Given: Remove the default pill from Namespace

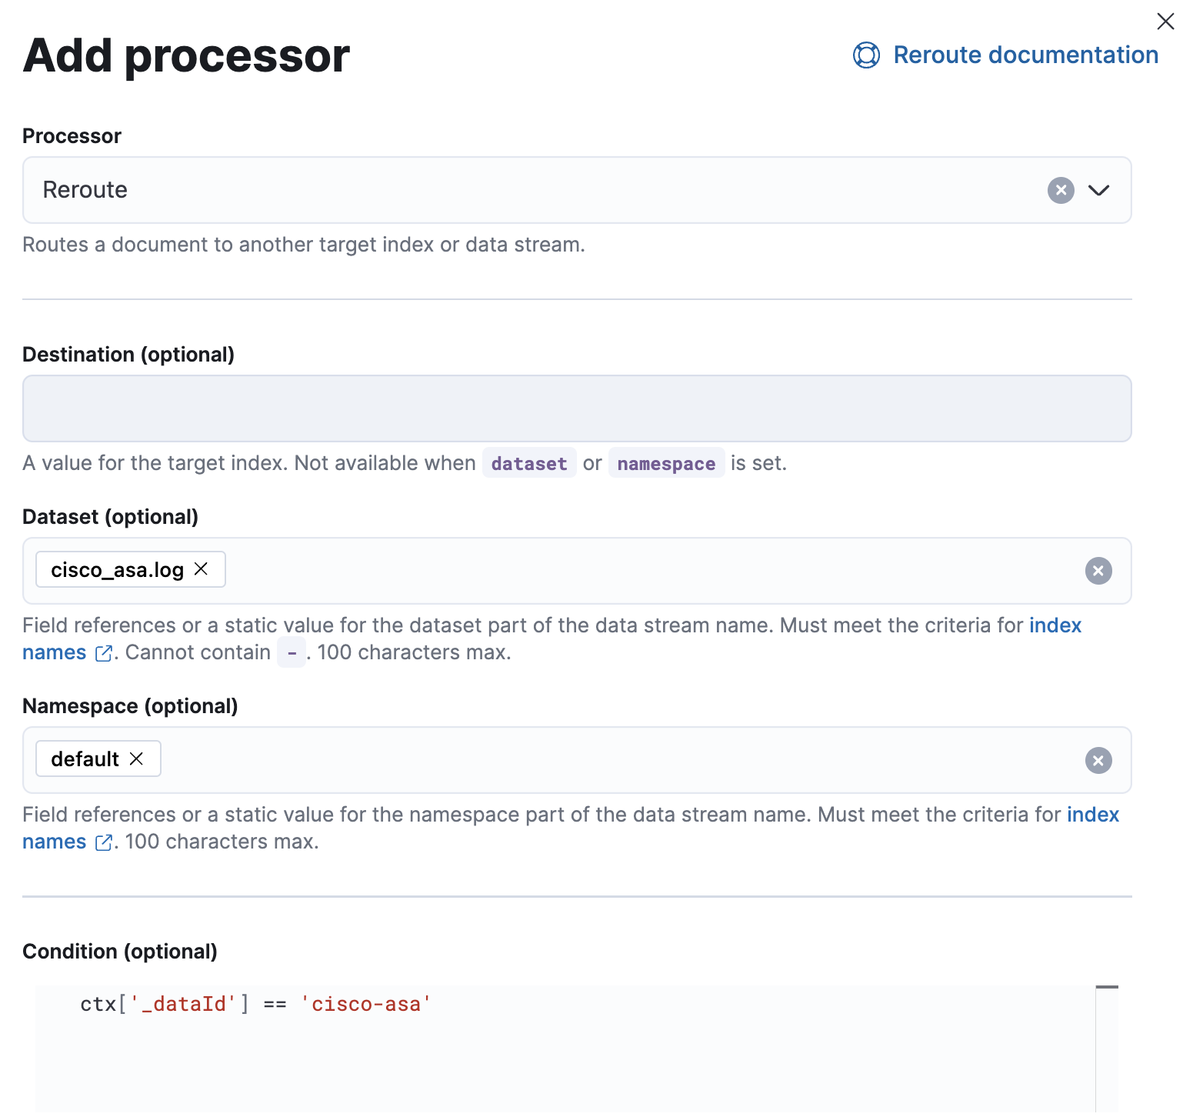Looking at the screenshot, I should (x=137, y=759).
